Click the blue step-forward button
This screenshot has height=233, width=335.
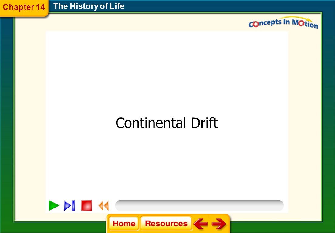pos(70,205)
